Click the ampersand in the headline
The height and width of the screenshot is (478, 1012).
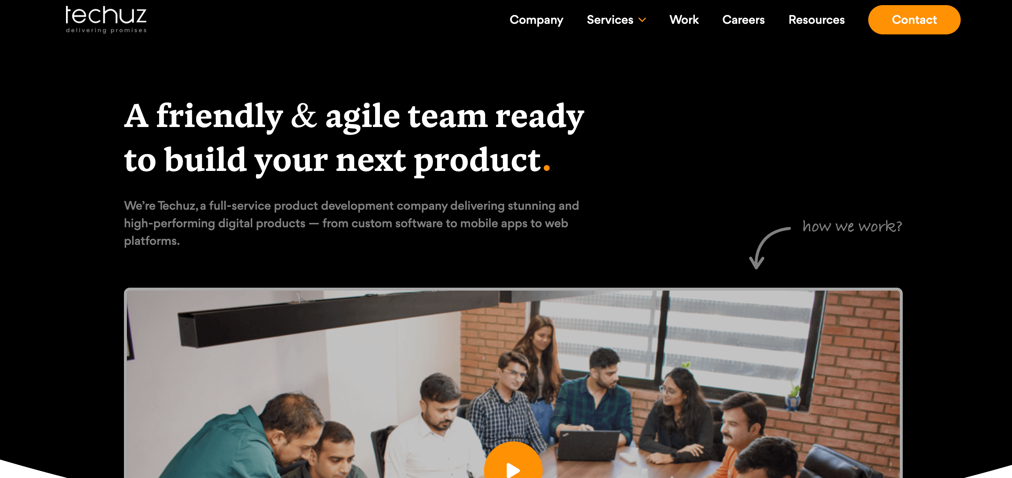[x=304, y=116]
